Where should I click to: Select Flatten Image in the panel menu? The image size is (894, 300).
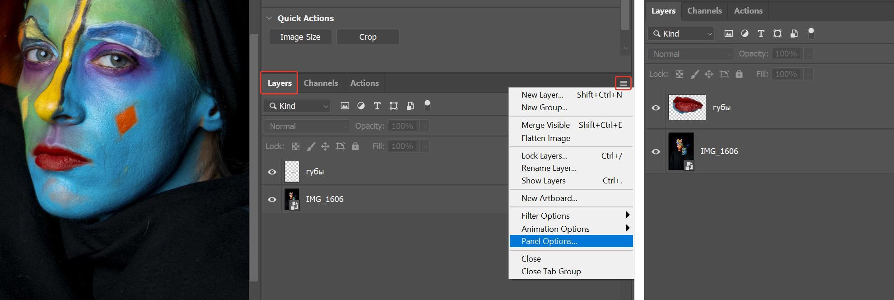point(545,138)
